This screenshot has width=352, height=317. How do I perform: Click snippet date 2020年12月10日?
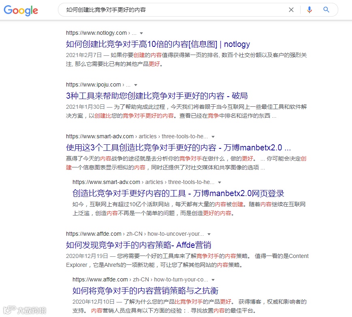pos(94,302)
